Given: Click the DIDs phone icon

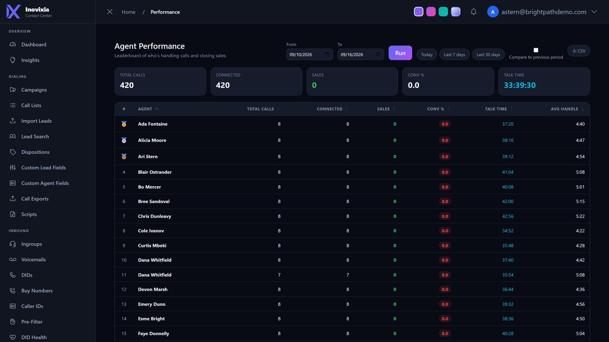Looking at the screenshot, I should (13, 275).
